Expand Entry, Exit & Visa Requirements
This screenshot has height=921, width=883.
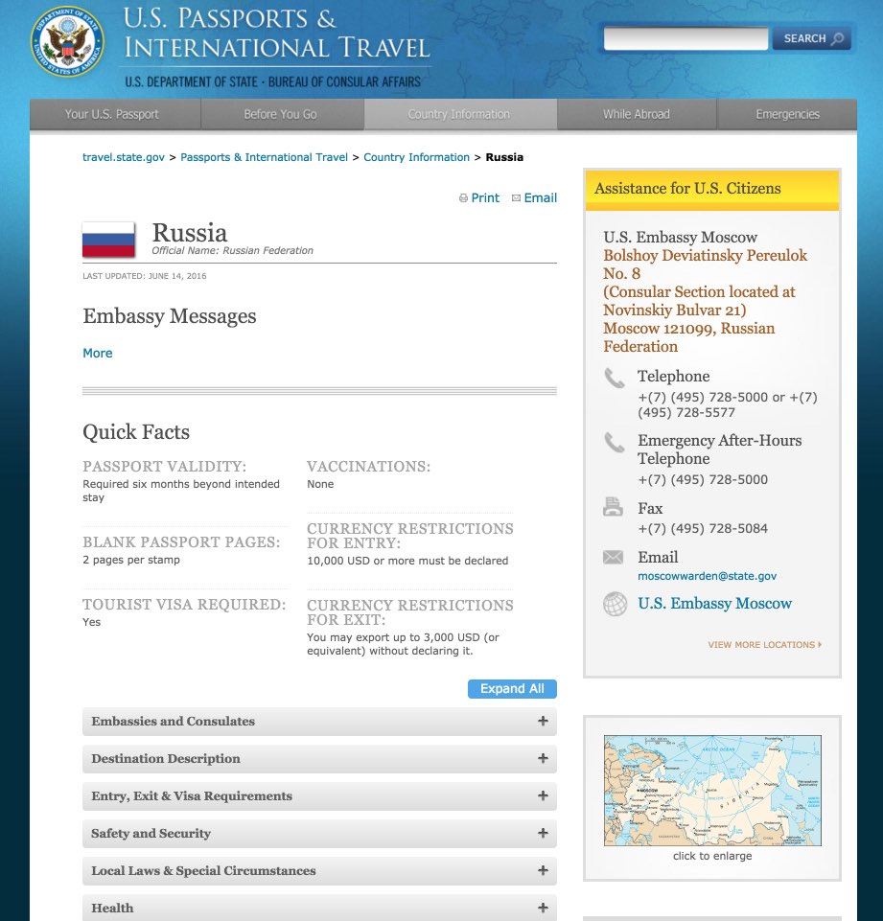[319, 795]
